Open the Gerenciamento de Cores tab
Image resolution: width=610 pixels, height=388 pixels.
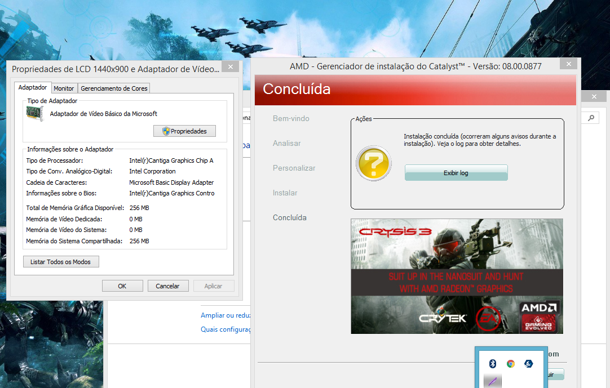114,88
